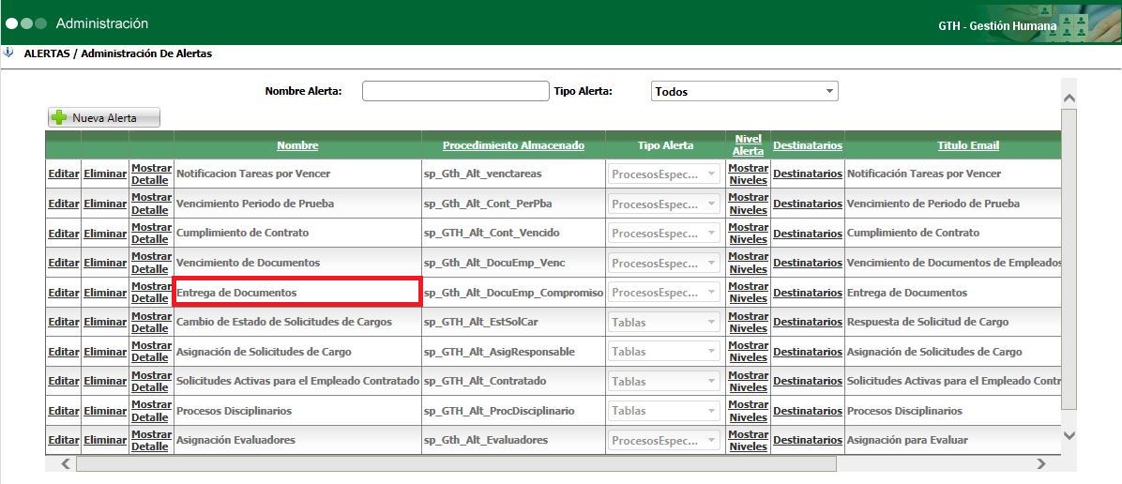Click the horizontal scrollbar left arrow

tap(65, 464)
